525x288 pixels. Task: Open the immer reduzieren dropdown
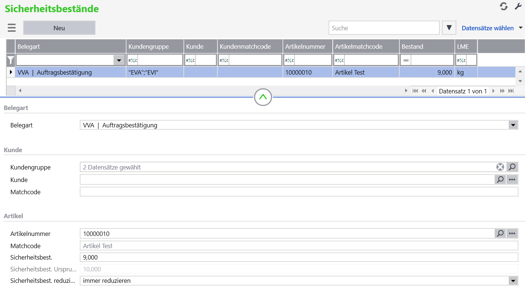[513, 281]
